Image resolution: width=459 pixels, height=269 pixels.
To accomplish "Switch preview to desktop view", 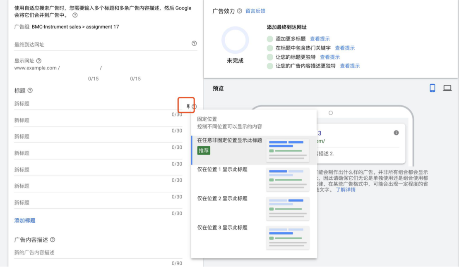I will (448, 88).
